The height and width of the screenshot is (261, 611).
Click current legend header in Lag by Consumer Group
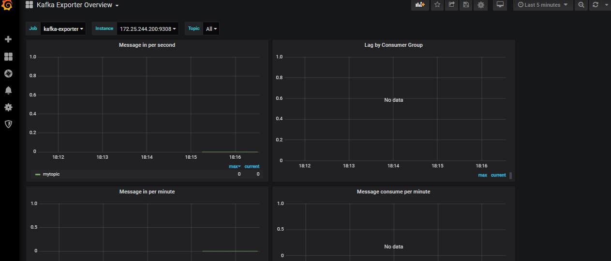point(498,175)
